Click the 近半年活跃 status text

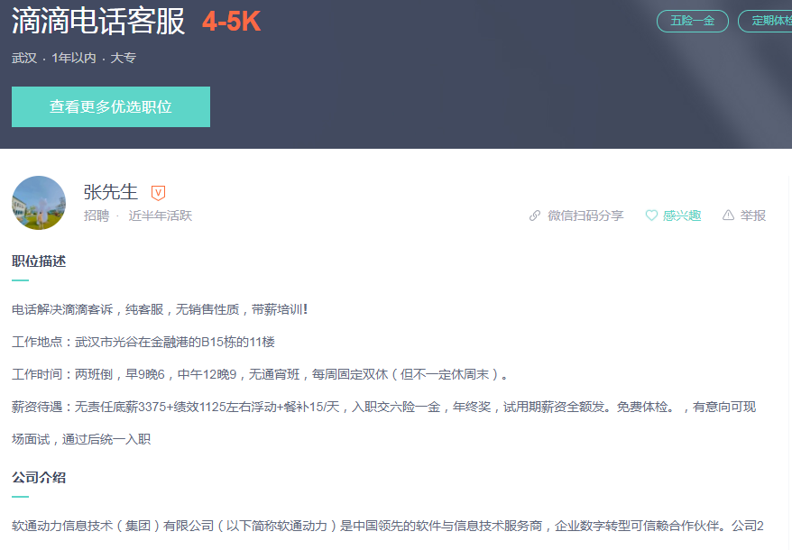coord(161,215)
